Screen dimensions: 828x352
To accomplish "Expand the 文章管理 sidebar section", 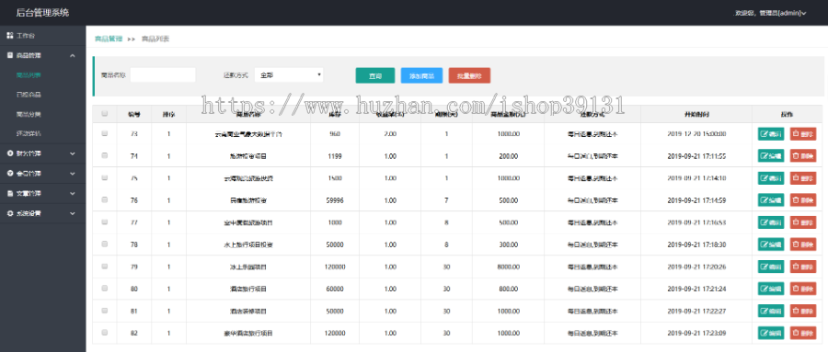I will [42, 194].
